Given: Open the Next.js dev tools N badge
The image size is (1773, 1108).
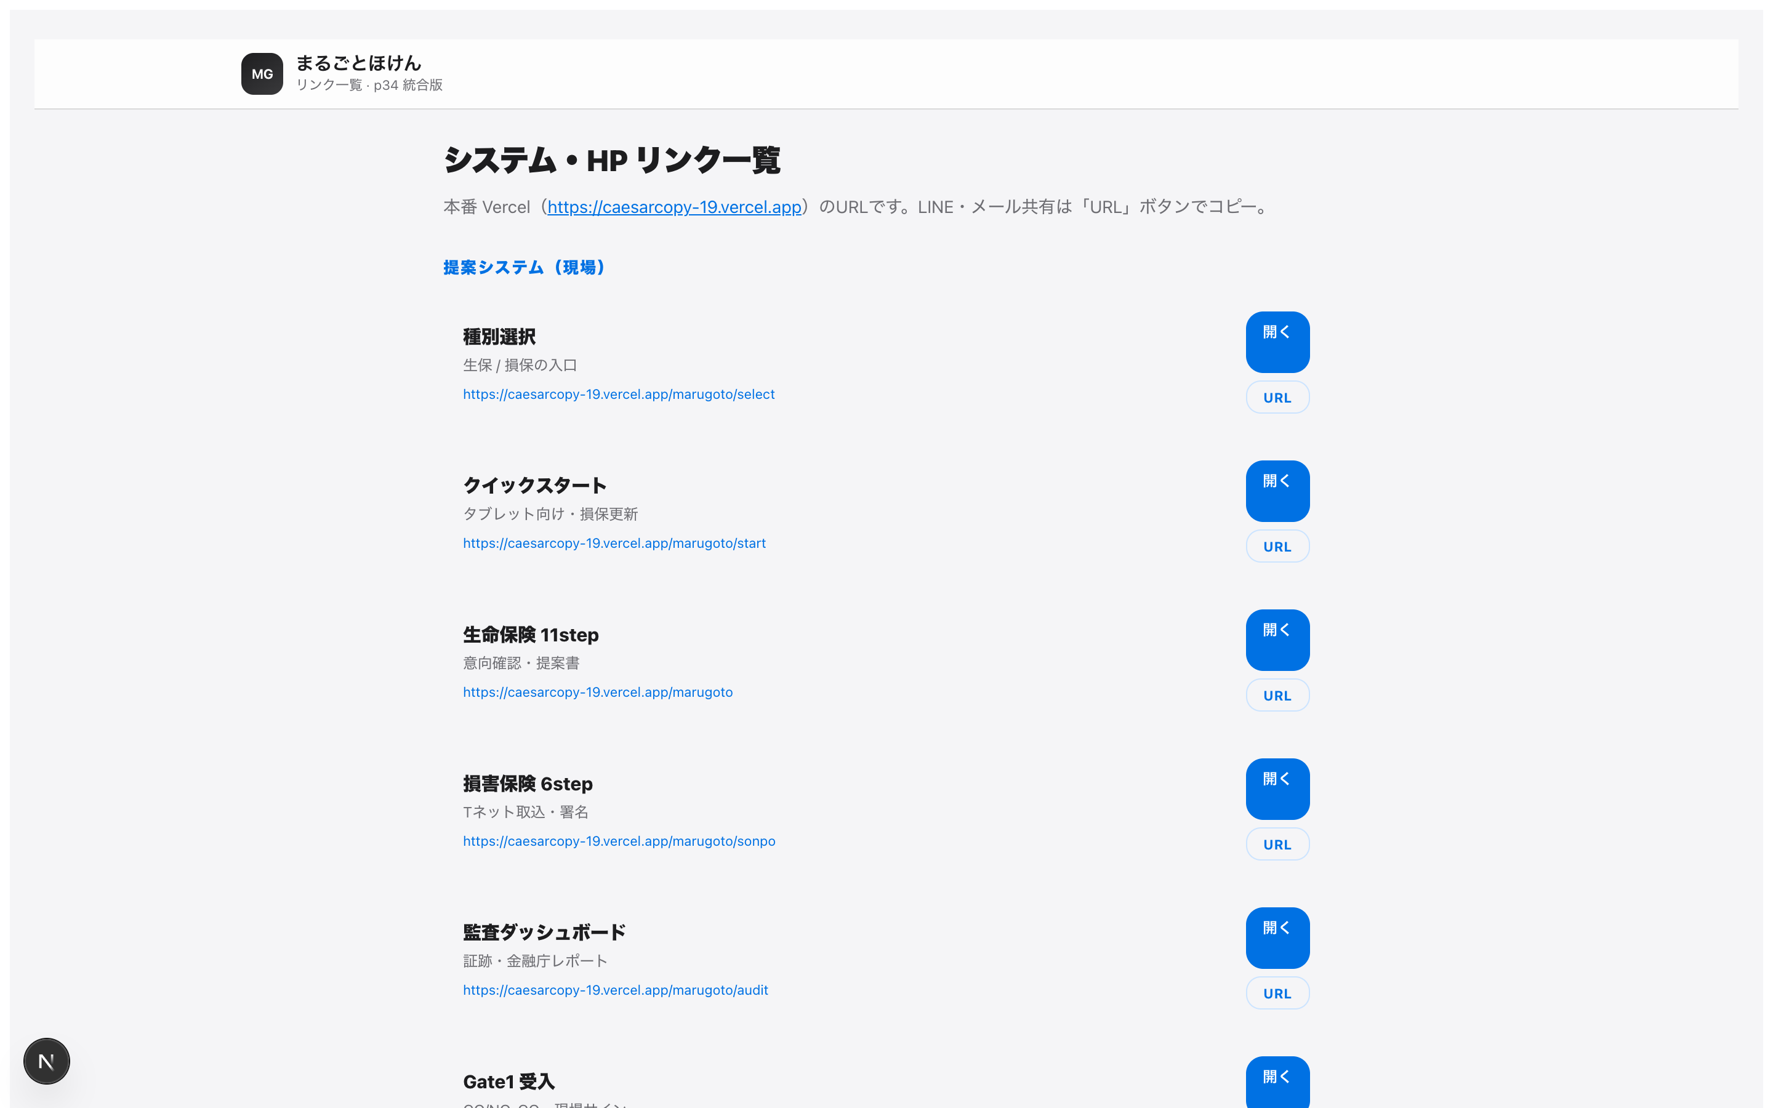Looking at the screenshot, I should click(46, 1061).
